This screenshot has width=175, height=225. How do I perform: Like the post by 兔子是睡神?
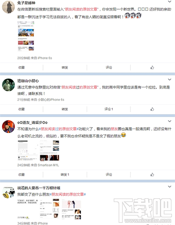click(x=152, y=68)
